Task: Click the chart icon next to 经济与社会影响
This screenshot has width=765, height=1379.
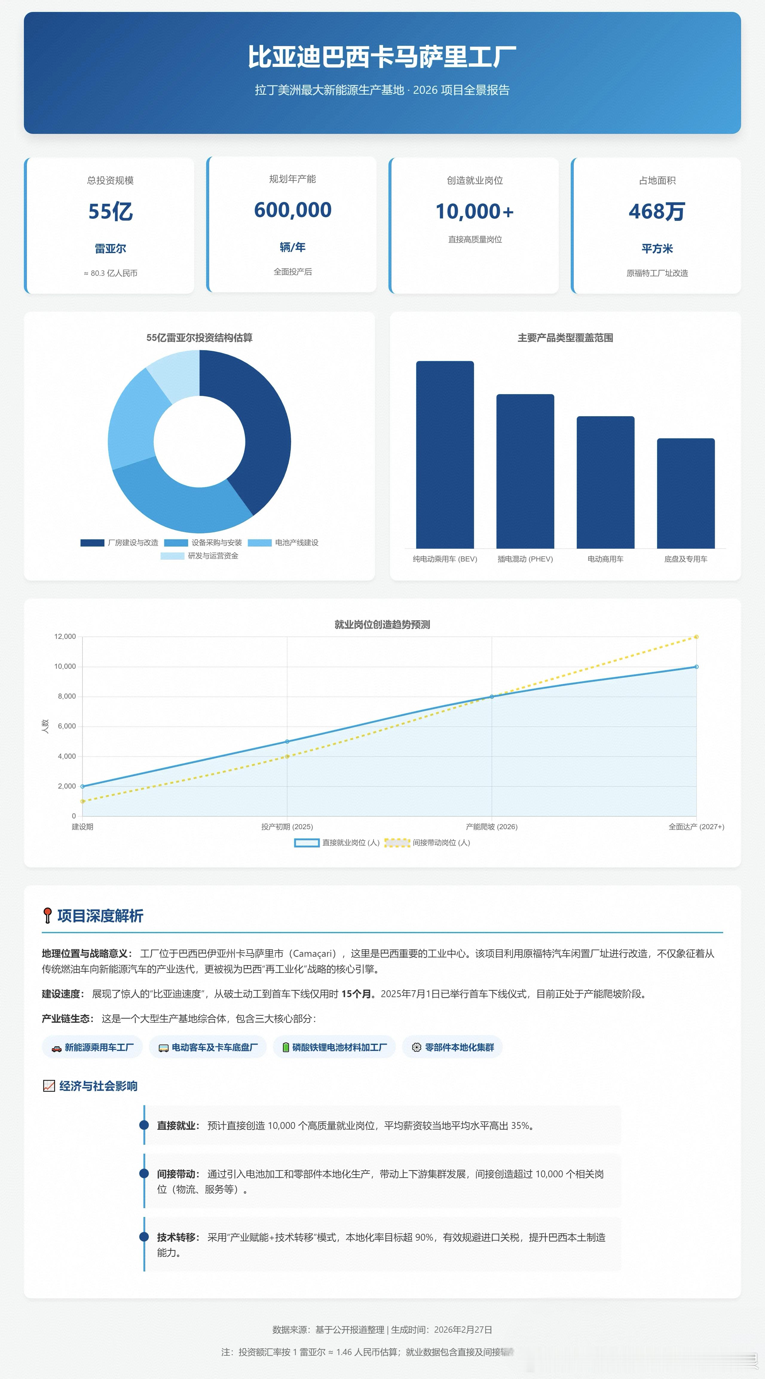Action: pos(49,1086)
